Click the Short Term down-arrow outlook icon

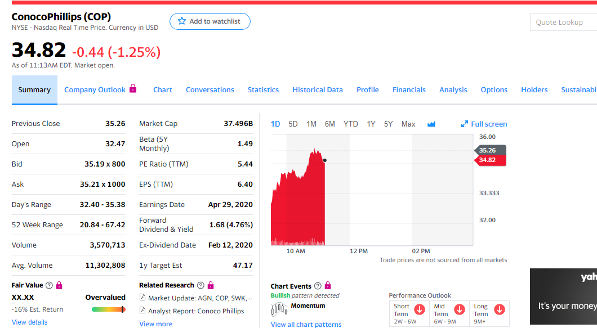tap(419, 310)
